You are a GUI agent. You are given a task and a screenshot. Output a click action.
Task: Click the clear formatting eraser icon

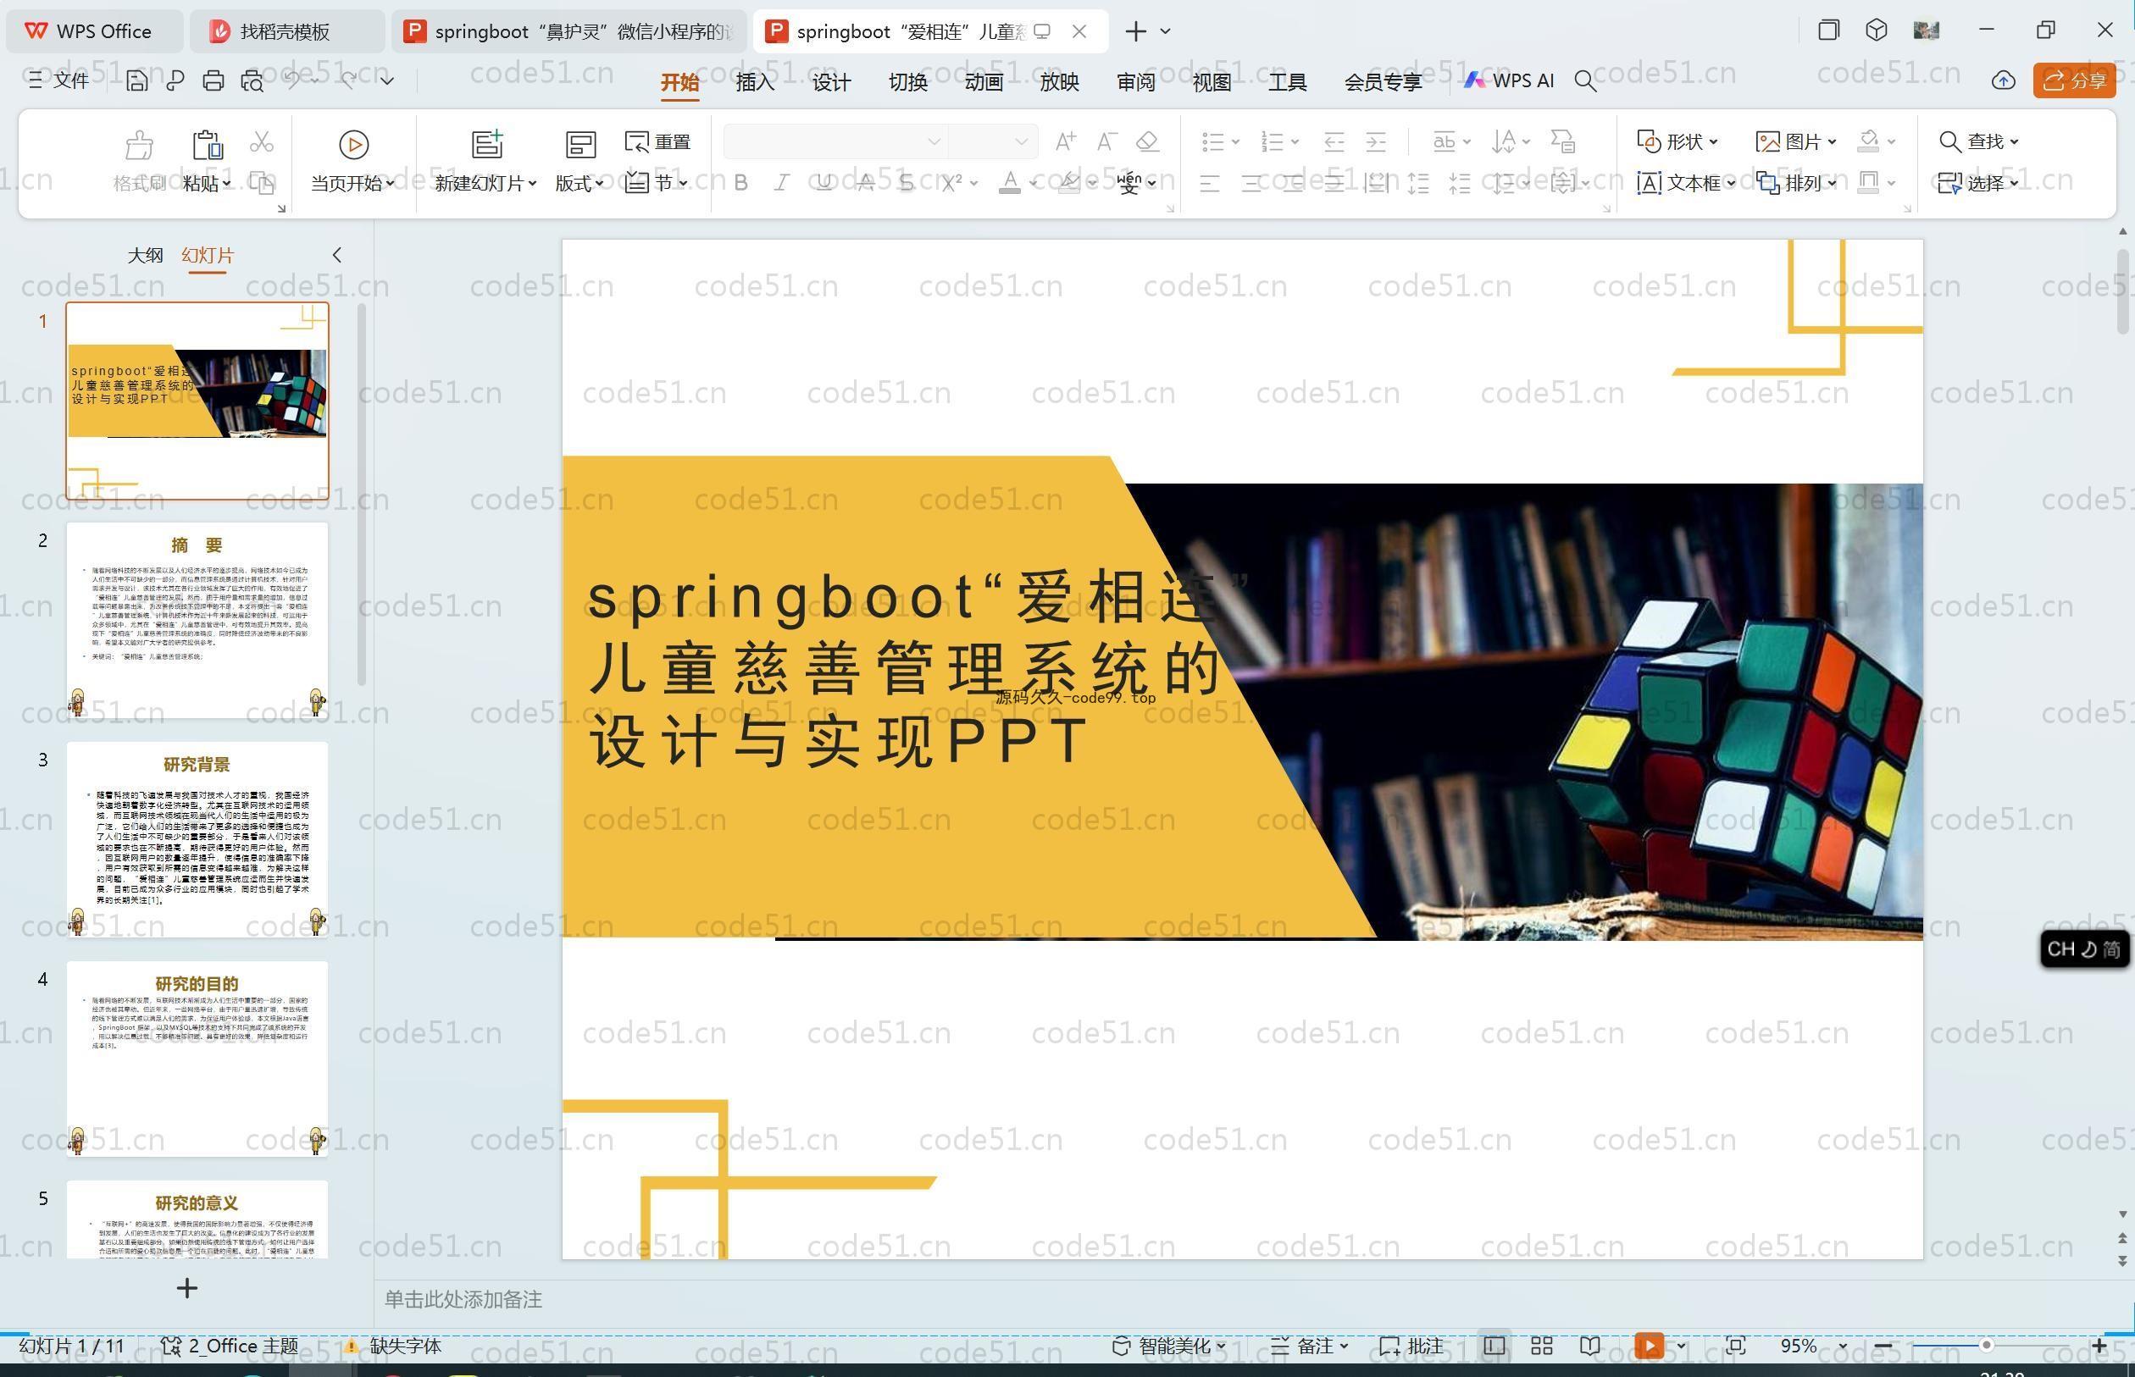(x=1147, y=141)
